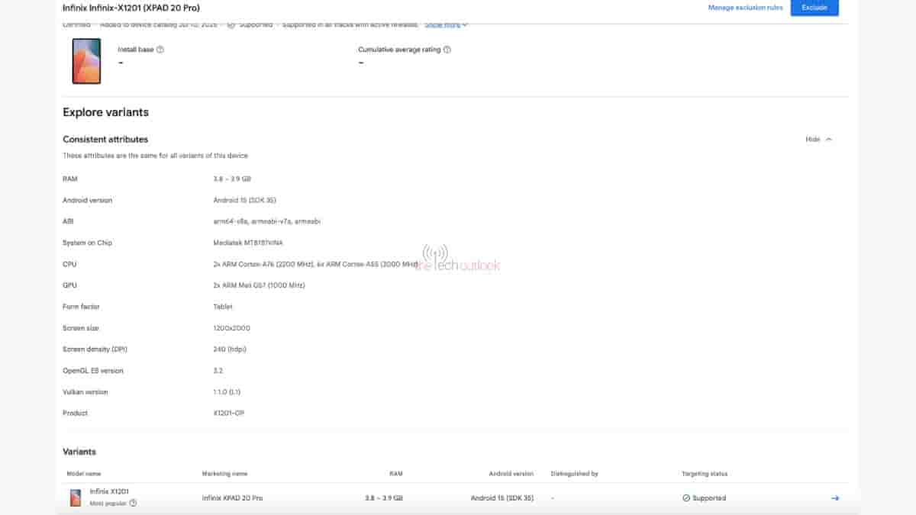916x515 pixels.
Task: Click the large tablet device image
Action: (86, 61)
